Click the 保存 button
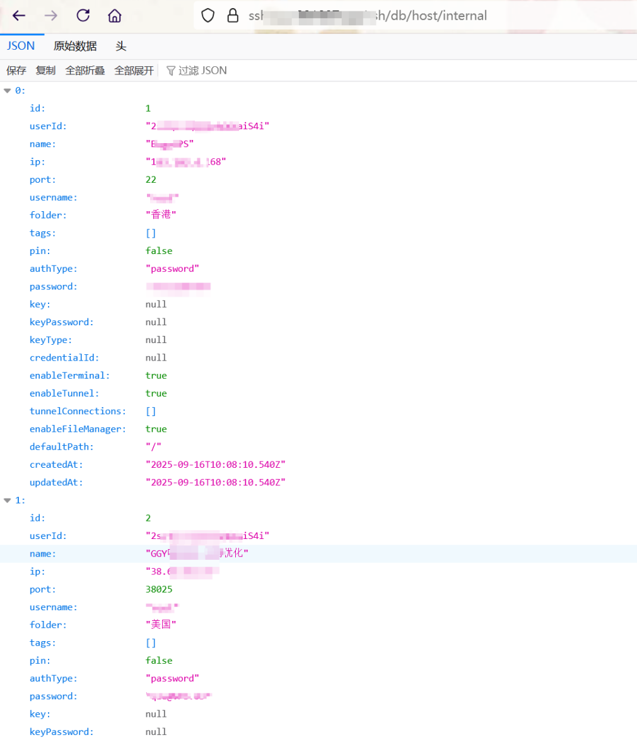Image resolution: width=637 pixels, height=742 pixels. pyautogui.click(x=16, y=71)
